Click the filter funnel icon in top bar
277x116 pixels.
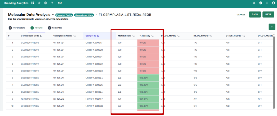click(x=52, y=3)
